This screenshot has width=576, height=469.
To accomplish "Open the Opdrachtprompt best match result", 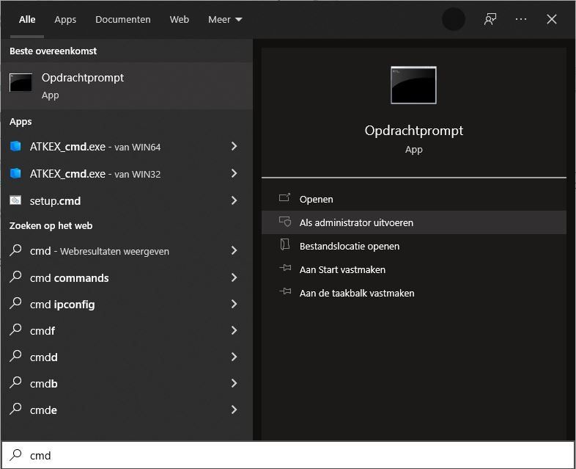I will pyautogui.click(x=127, y=86).
